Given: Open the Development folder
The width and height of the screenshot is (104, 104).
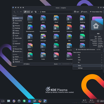Looking at the screenshot, I should (x=30, y=28).
